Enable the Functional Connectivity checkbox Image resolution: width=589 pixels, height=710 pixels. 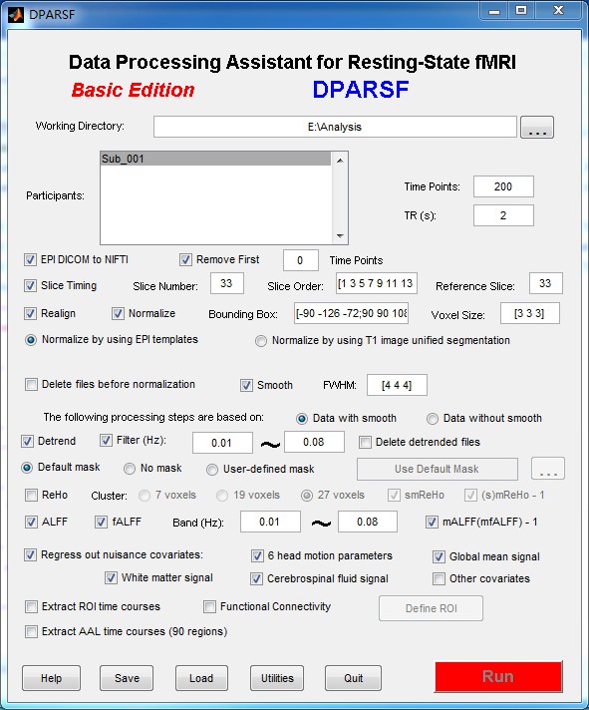tap(209, 606)
